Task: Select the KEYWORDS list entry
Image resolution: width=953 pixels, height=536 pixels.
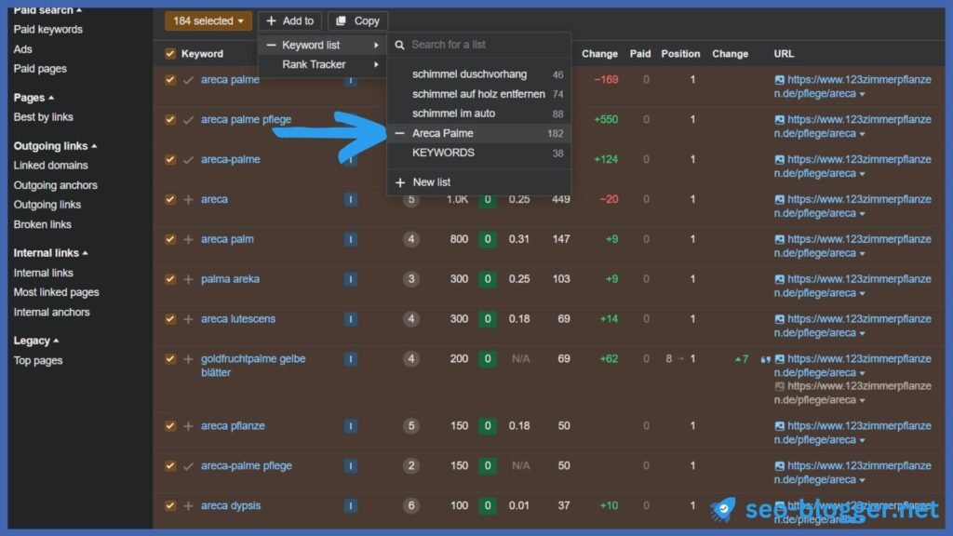Action: 479,154
